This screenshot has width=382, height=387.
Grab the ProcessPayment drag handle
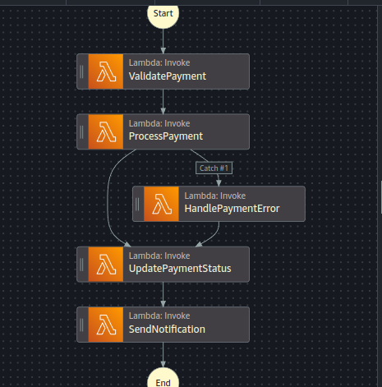[x=81, y=132]
